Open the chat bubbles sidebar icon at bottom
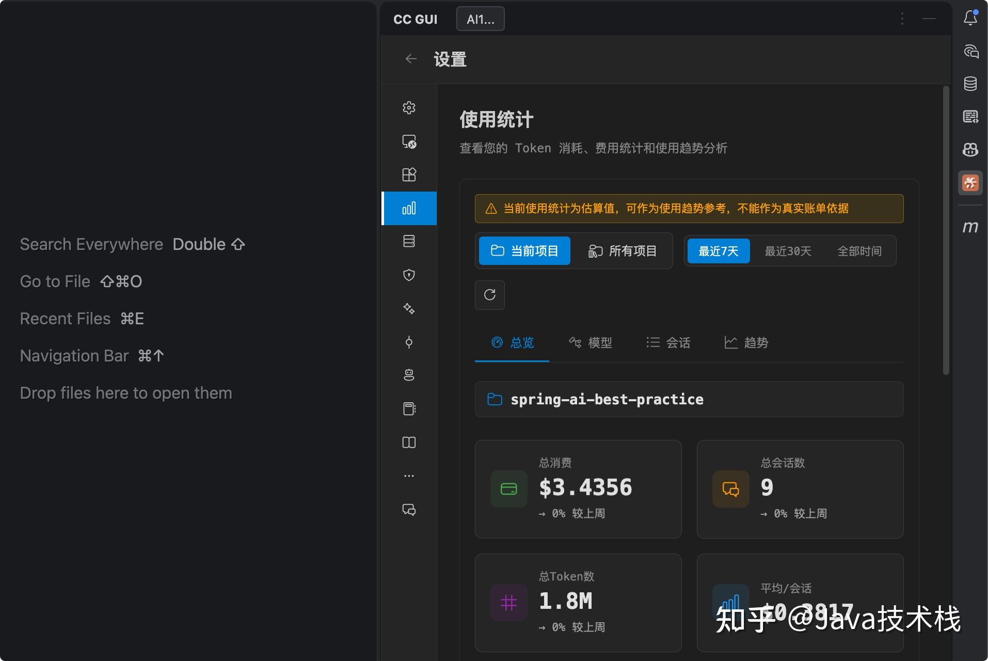 coord(409,510)
